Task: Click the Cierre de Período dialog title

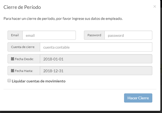Action: click(x=22, y=7)
